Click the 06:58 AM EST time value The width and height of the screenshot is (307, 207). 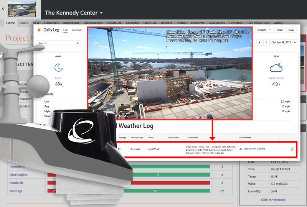[281, 169]
